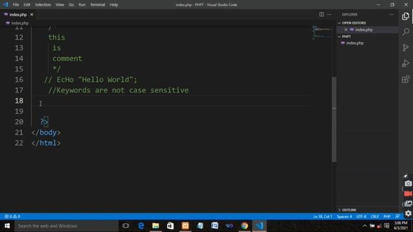Click UTF-8 encoding in status bar
The image size is (413, 232).
click(x=361, y=217)
